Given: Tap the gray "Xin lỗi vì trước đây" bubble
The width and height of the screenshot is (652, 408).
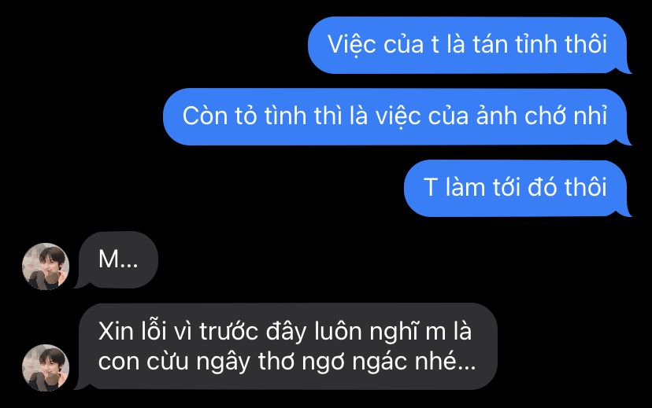Looking at the screenshot, I should 286,346.
